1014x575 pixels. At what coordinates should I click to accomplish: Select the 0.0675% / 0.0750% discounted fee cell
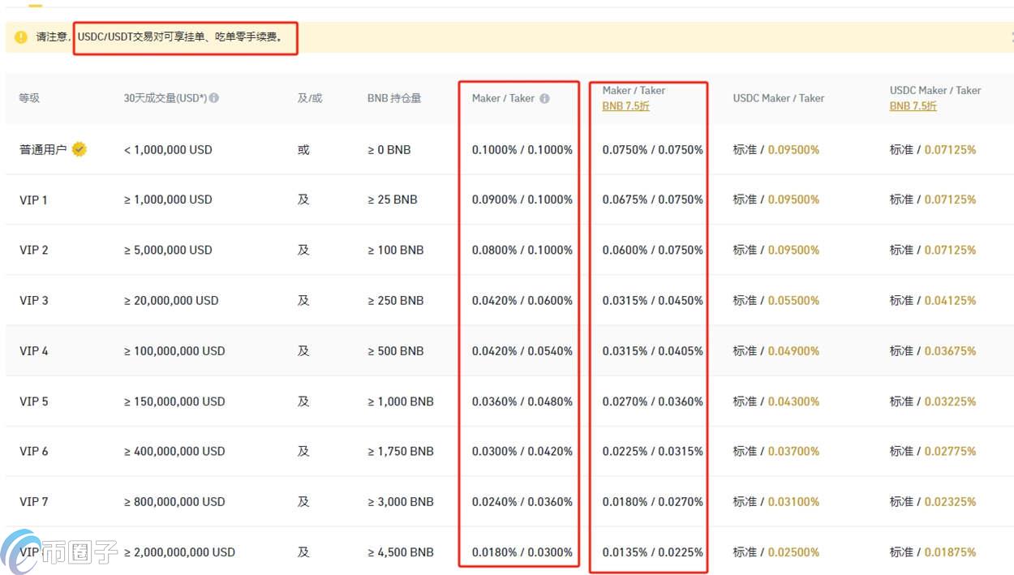coord(653,200)
